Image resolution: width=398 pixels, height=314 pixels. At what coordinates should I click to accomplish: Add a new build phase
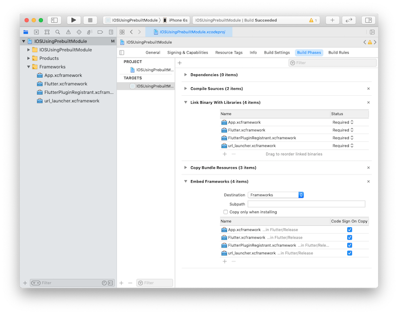[x=180, y=63]
